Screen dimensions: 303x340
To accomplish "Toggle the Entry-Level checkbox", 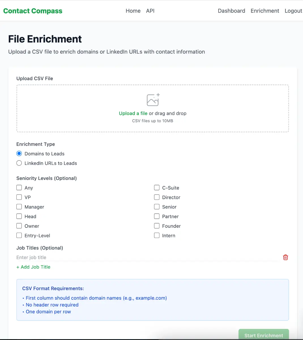I will (19, 235).
